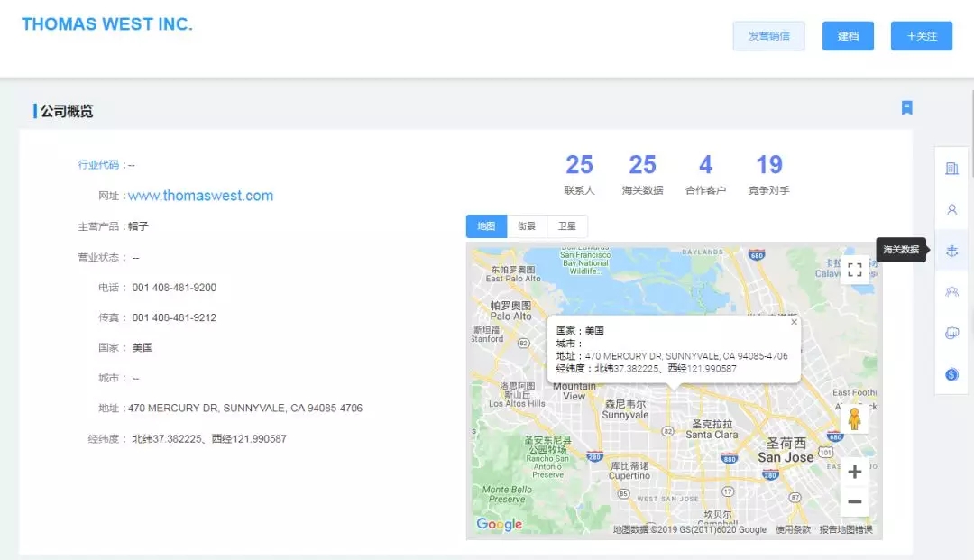Enable 街景 street view mode
This screenshot has height=560, width=974.
point(527,225)
